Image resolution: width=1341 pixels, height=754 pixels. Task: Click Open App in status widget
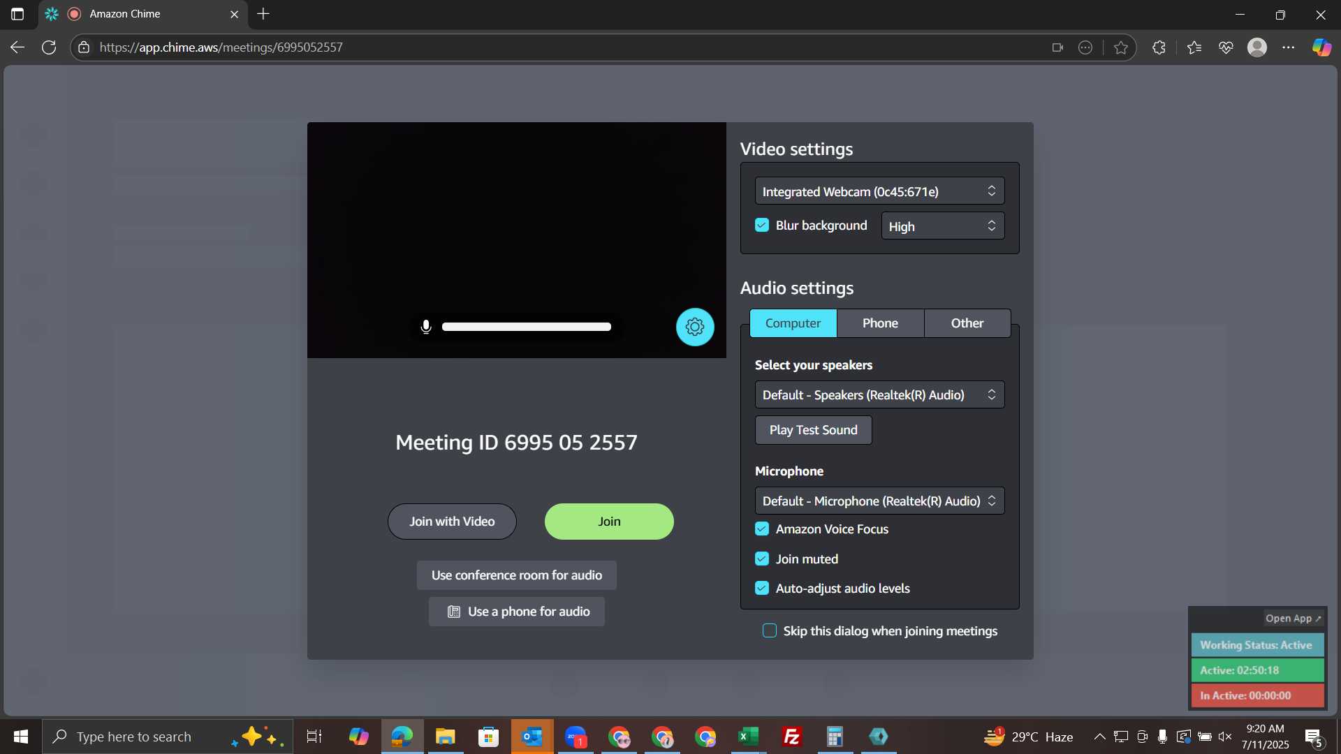click(x=1293, y=619)
